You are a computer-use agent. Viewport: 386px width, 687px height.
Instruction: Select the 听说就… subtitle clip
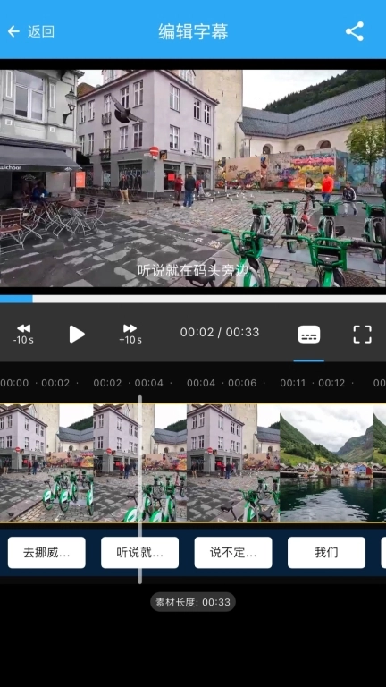139,553
